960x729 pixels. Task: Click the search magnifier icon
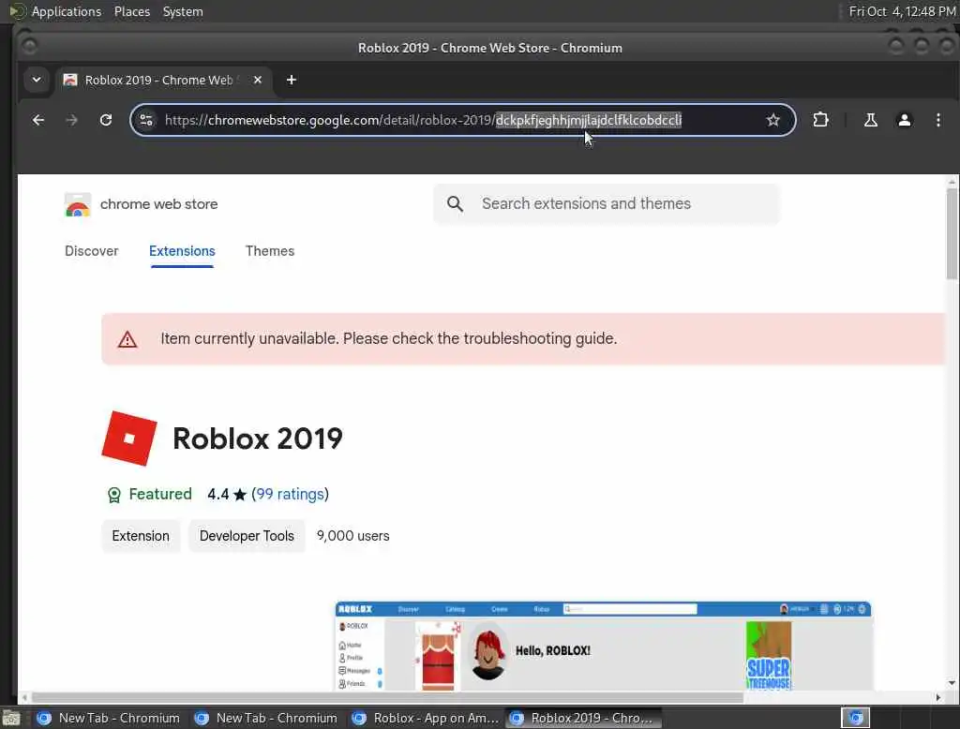(455, 204)
